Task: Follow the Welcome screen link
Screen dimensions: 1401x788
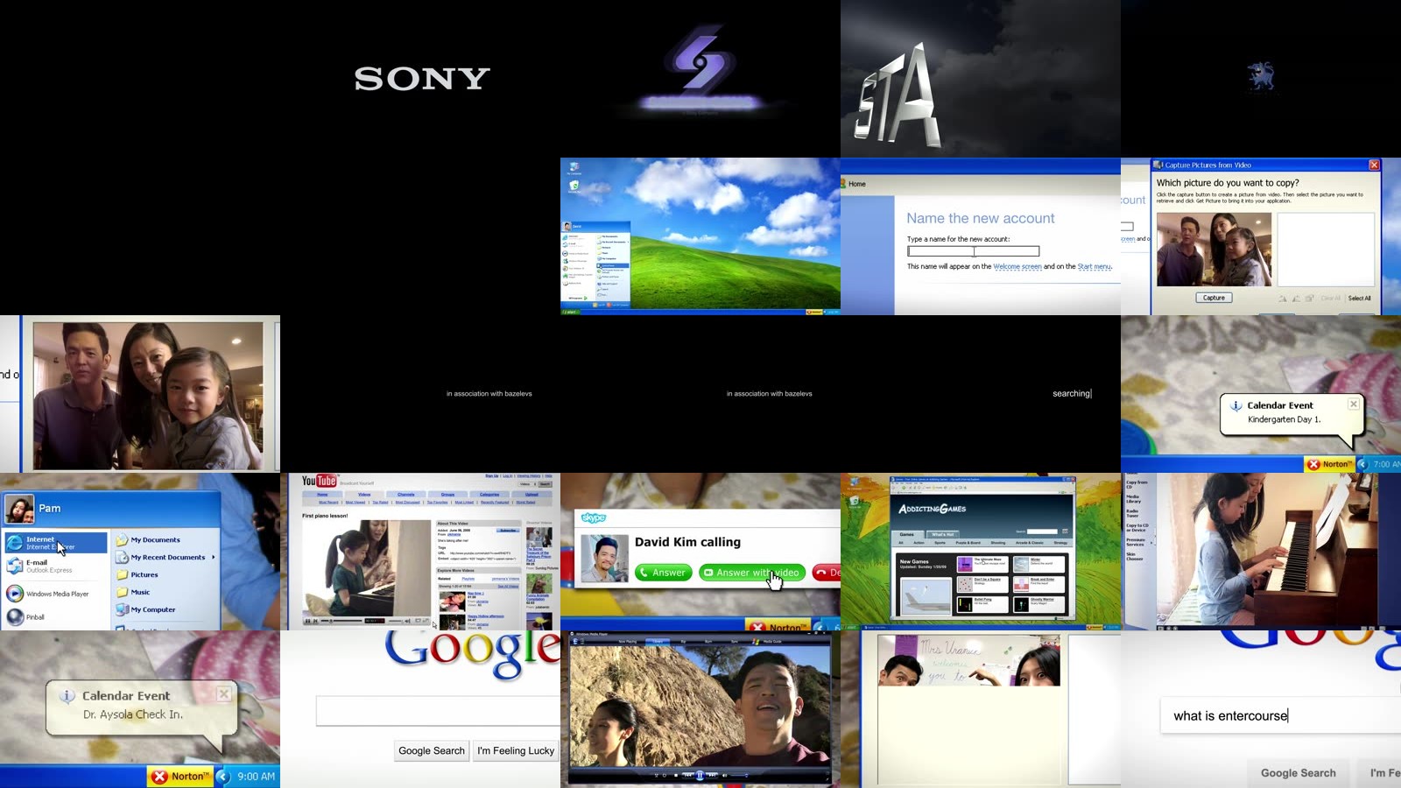Action: tap(1017, 267)
